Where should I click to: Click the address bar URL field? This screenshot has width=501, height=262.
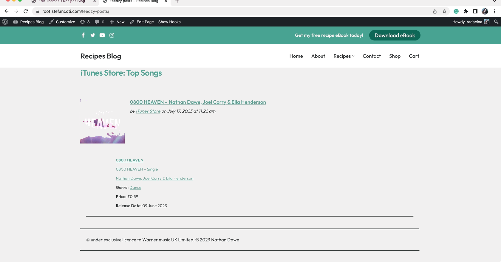coord(209,11)
